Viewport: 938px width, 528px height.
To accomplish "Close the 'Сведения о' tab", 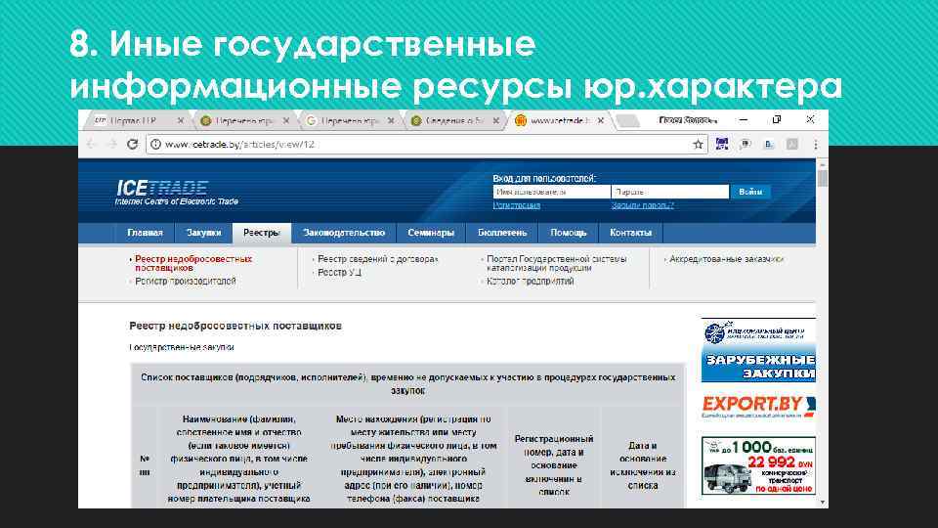I will coord(495,120).
